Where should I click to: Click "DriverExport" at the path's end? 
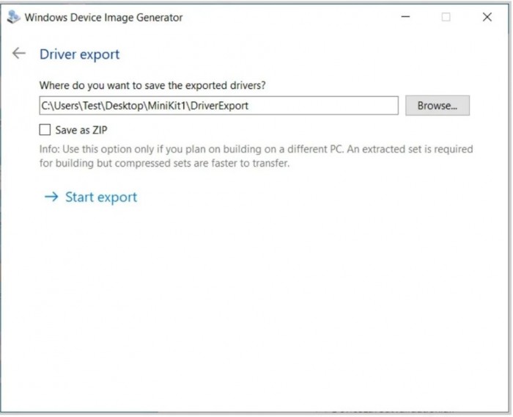[x=219, y=106]
